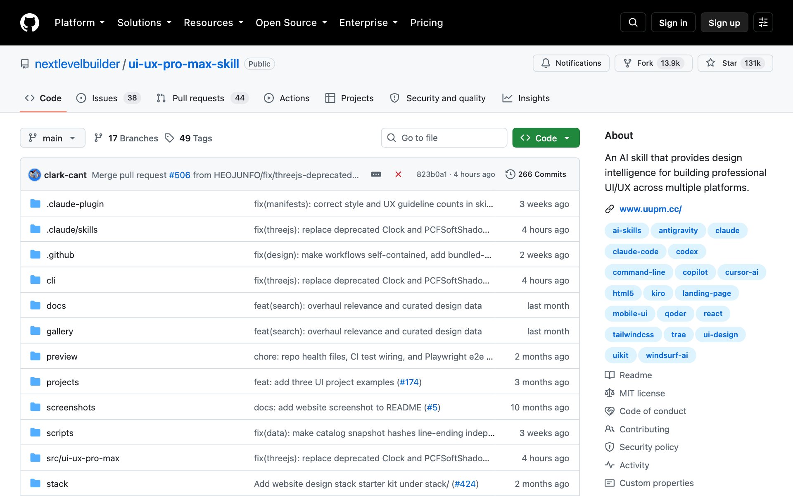Click the claude-code topic tag
This screenshot has height=496, width=793.
tap(635, 251)
